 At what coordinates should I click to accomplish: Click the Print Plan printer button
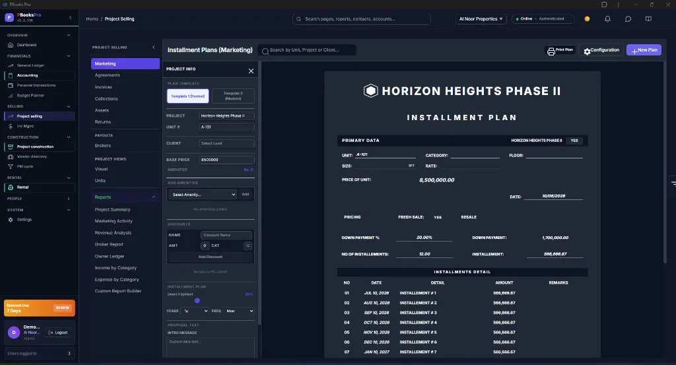point(560,50)
